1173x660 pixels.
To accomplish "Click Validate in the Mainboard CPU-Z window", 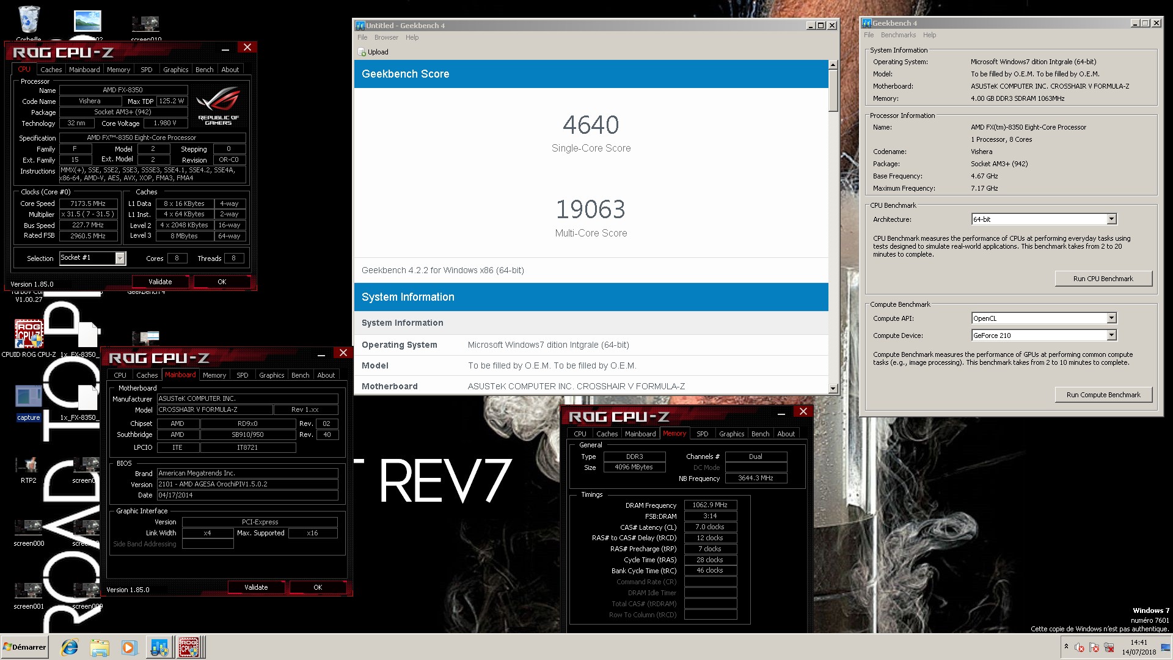I will click(x=256, y=587).
